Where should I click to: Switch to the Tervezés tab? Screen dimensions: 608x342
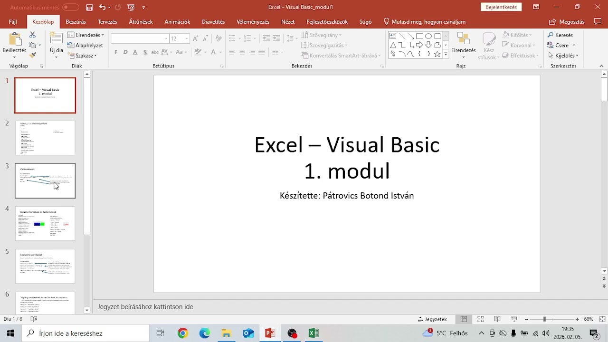click(x=107, y=22)
